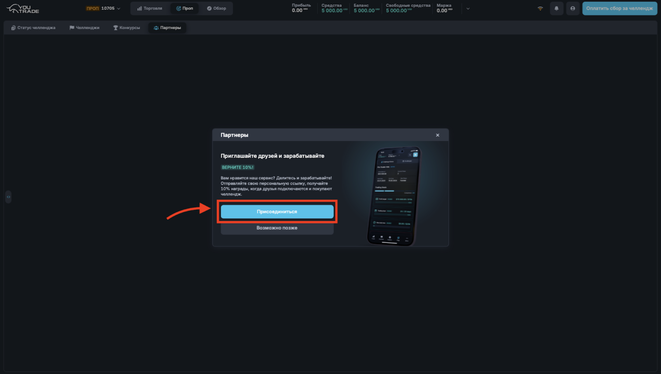Open the Челленджи tab

(84, 28)
